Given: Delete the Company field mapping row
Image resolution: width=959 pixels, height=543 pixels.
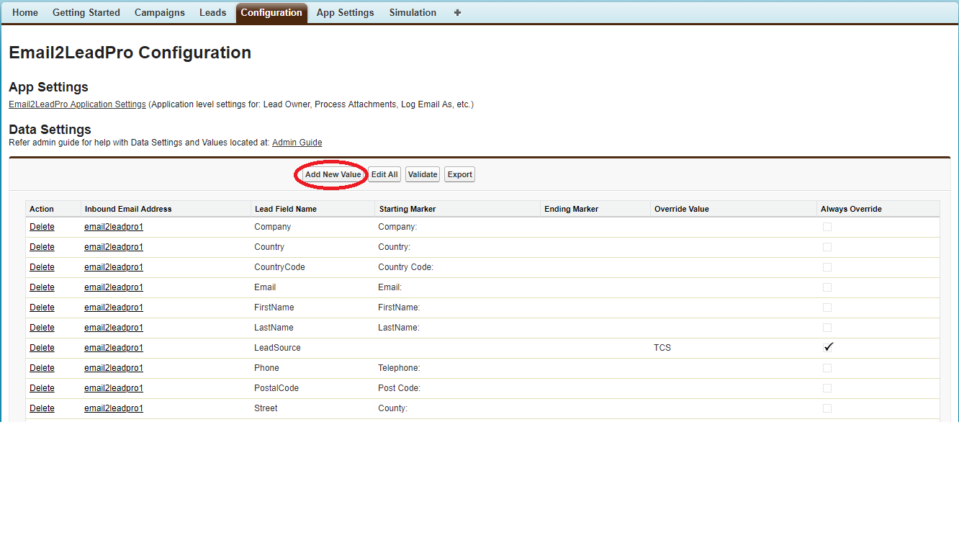Looking at the screenshot, I should [x=42, y=227].
